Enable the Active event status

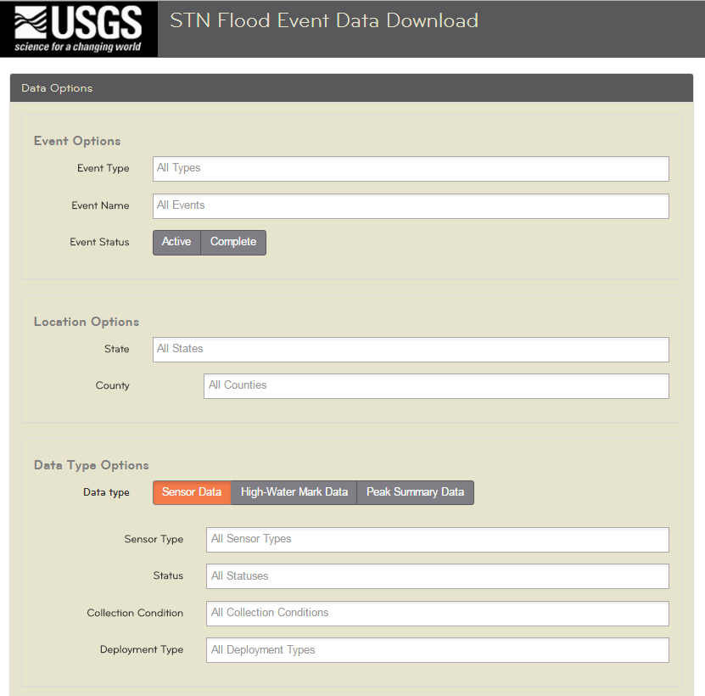(176, 242)
